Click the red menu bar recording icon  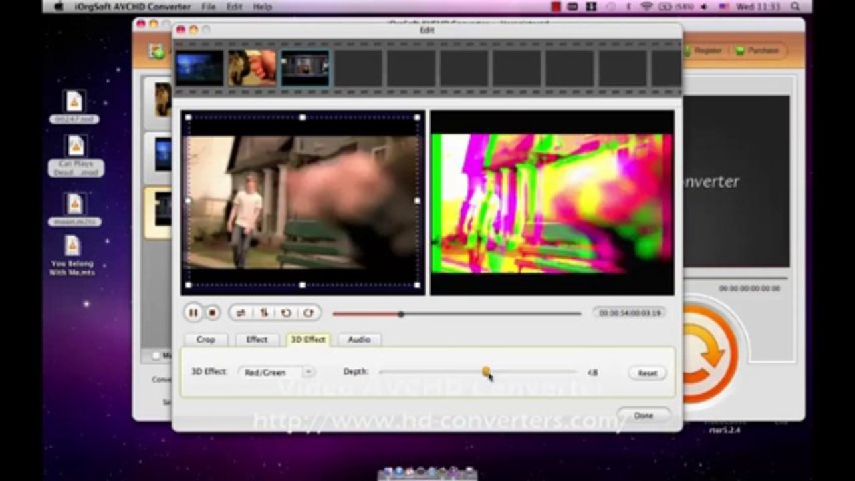pos(556,7)
